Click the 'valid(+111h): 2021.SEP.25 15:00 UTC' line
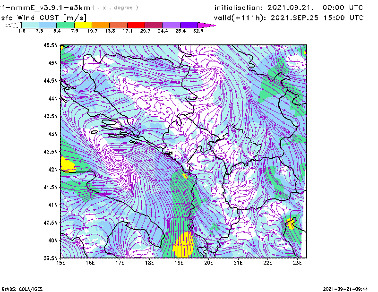 pos(289,18)
